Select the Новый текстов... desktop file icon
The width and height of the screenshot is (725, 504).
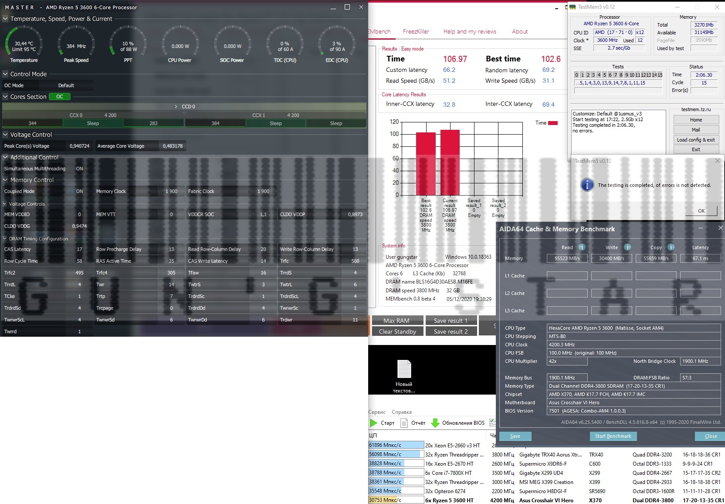(404, 376)
